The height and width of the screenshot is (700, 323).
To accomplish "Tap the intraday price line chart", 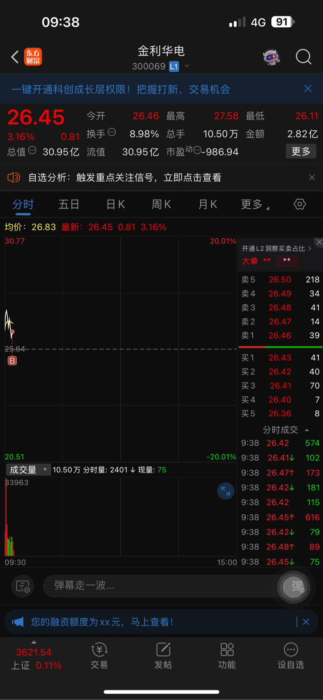I will click(121, 349).
